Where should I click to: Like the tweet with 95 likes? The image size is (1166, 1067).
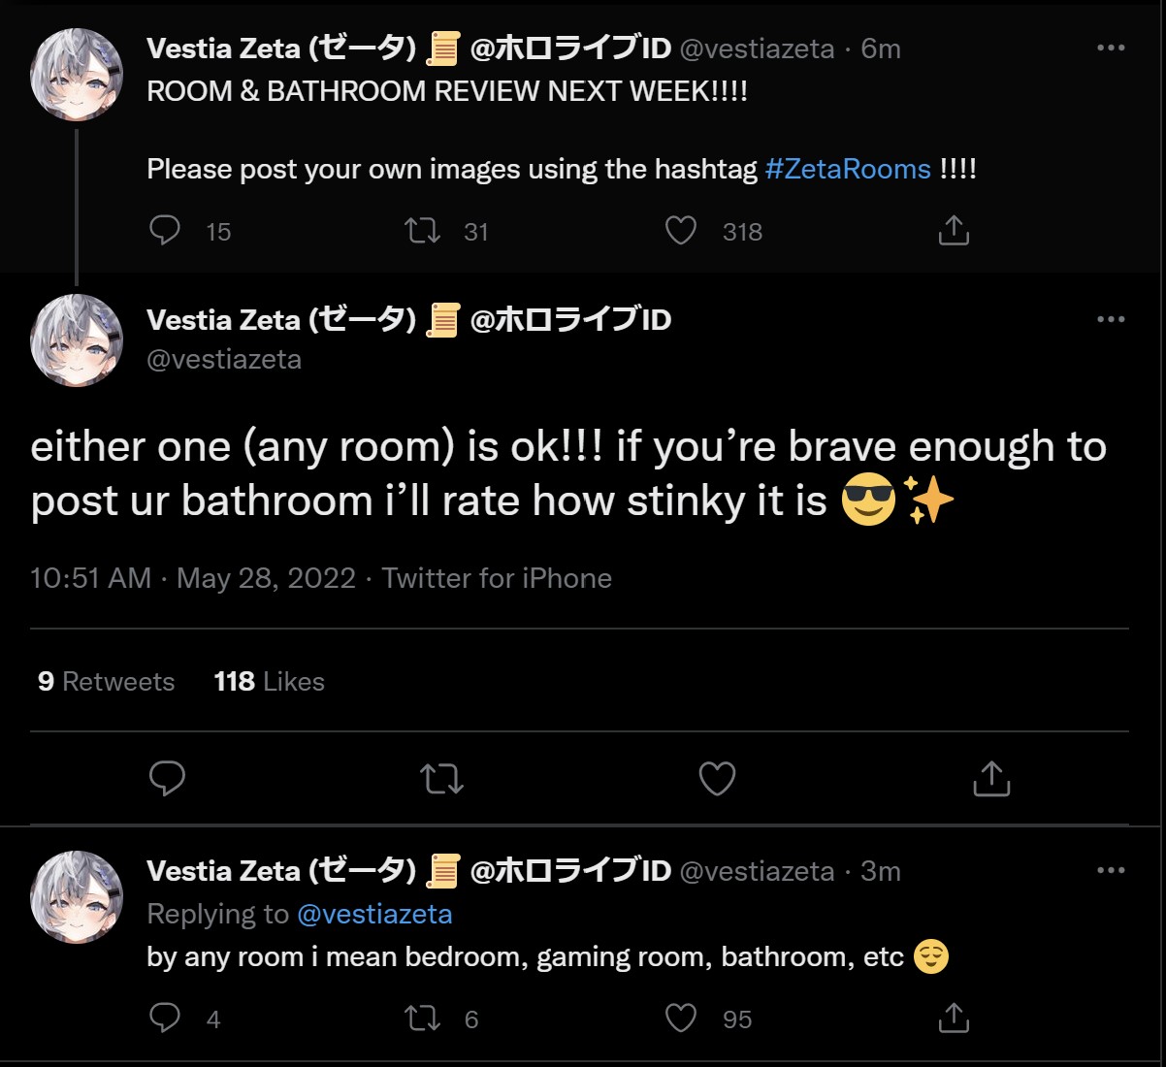point(681,1018)
